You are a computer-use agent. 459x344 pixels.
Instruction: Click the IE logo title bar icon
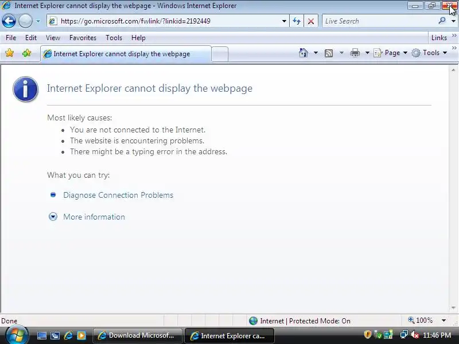(x=6, y=5)
